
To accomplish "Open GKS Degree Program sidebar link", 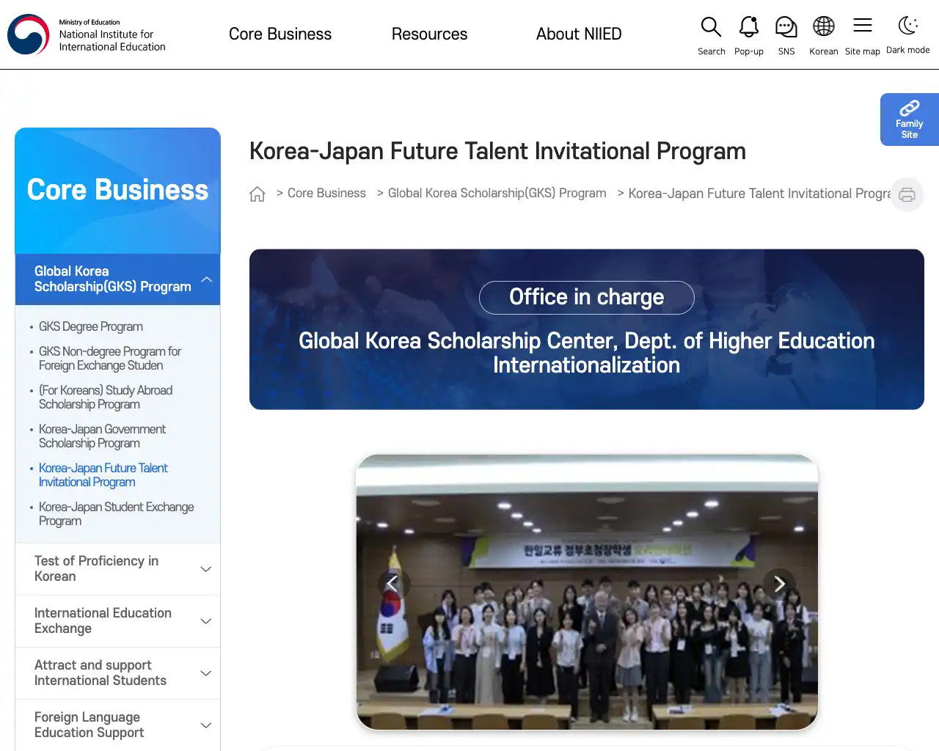I will point(91,327).
